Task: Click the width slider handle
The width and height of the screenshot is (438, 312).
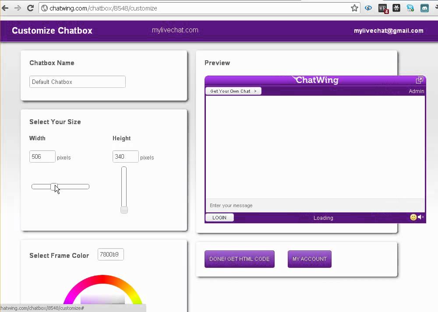Action: click(x=54, y=187)
